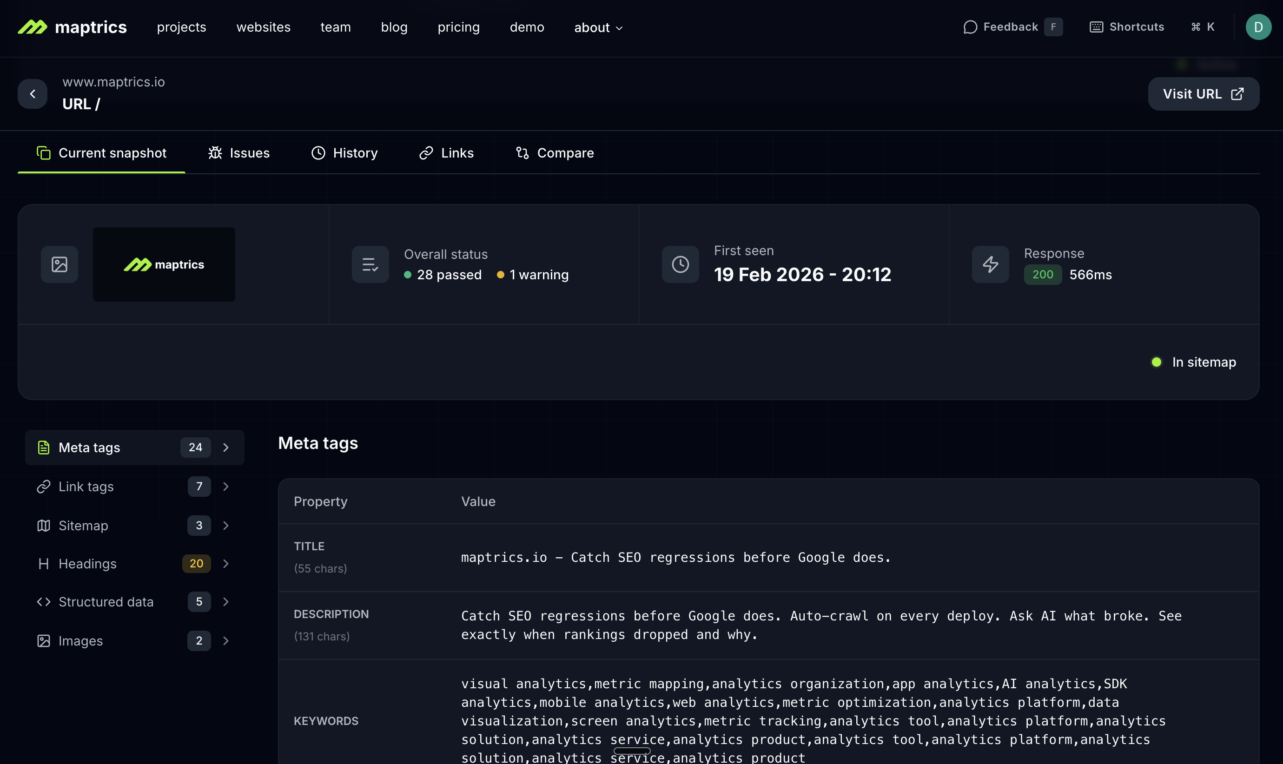Click the back arrow near www.maptrics.io
Screen dimensions: 1283x764
click(x=33, y=94)
